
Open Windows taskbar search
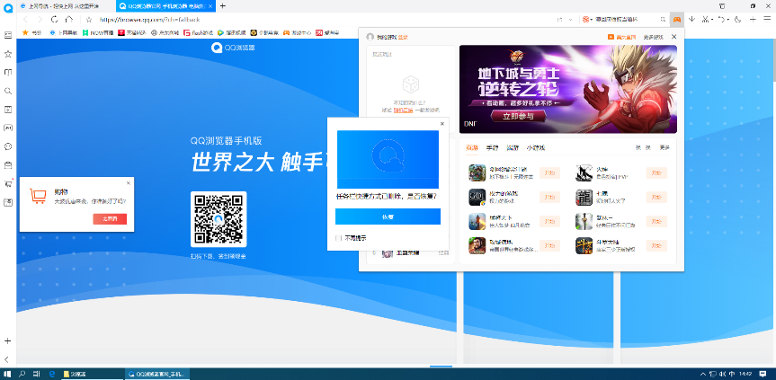click(x=22, y=374)
